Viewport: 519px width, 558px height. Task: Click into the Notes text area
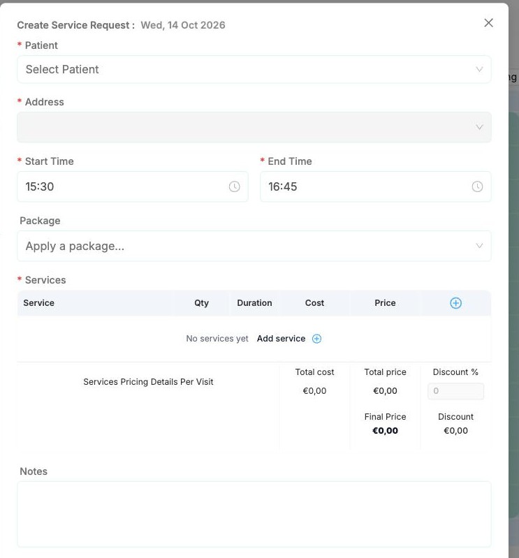pyautogui.click(x=254, y=514)
